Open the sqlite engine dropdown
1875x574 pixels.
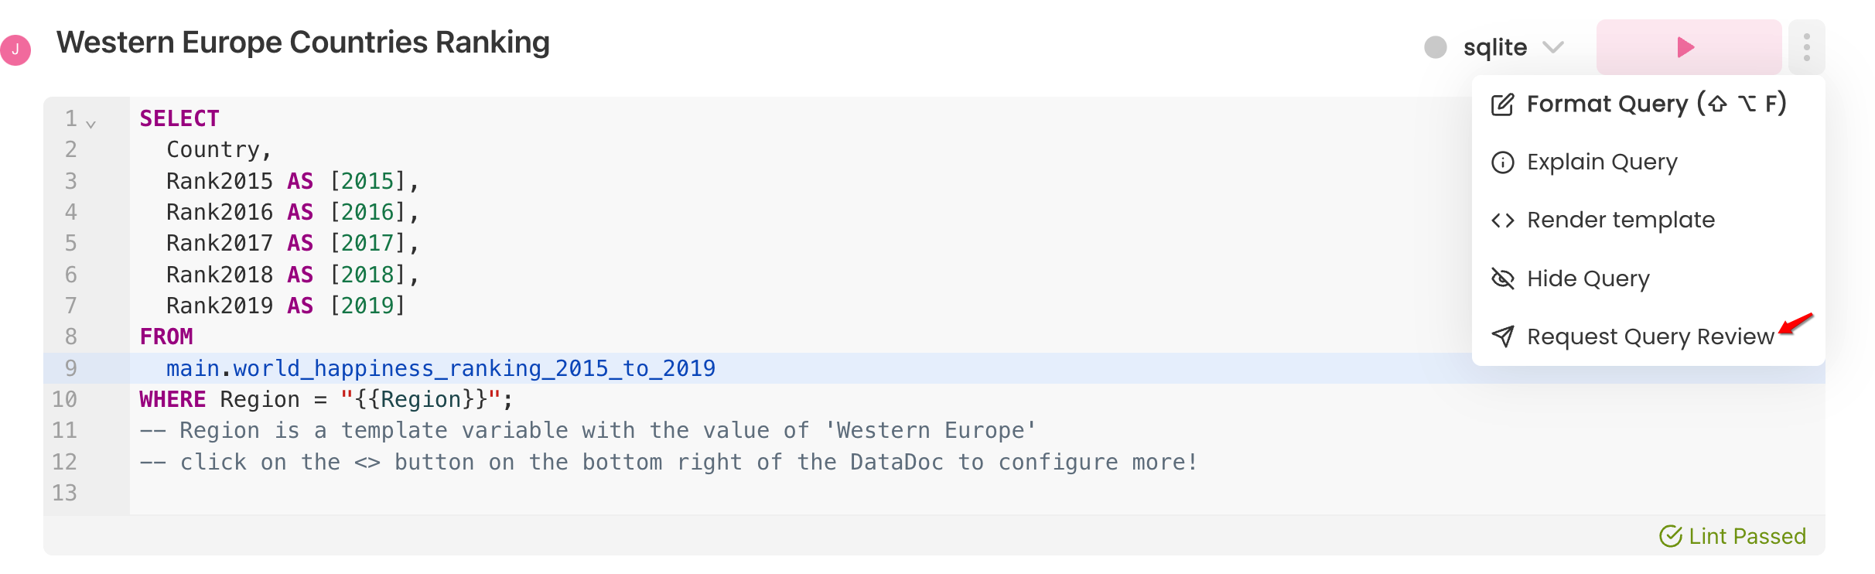tap(1513, 47)
